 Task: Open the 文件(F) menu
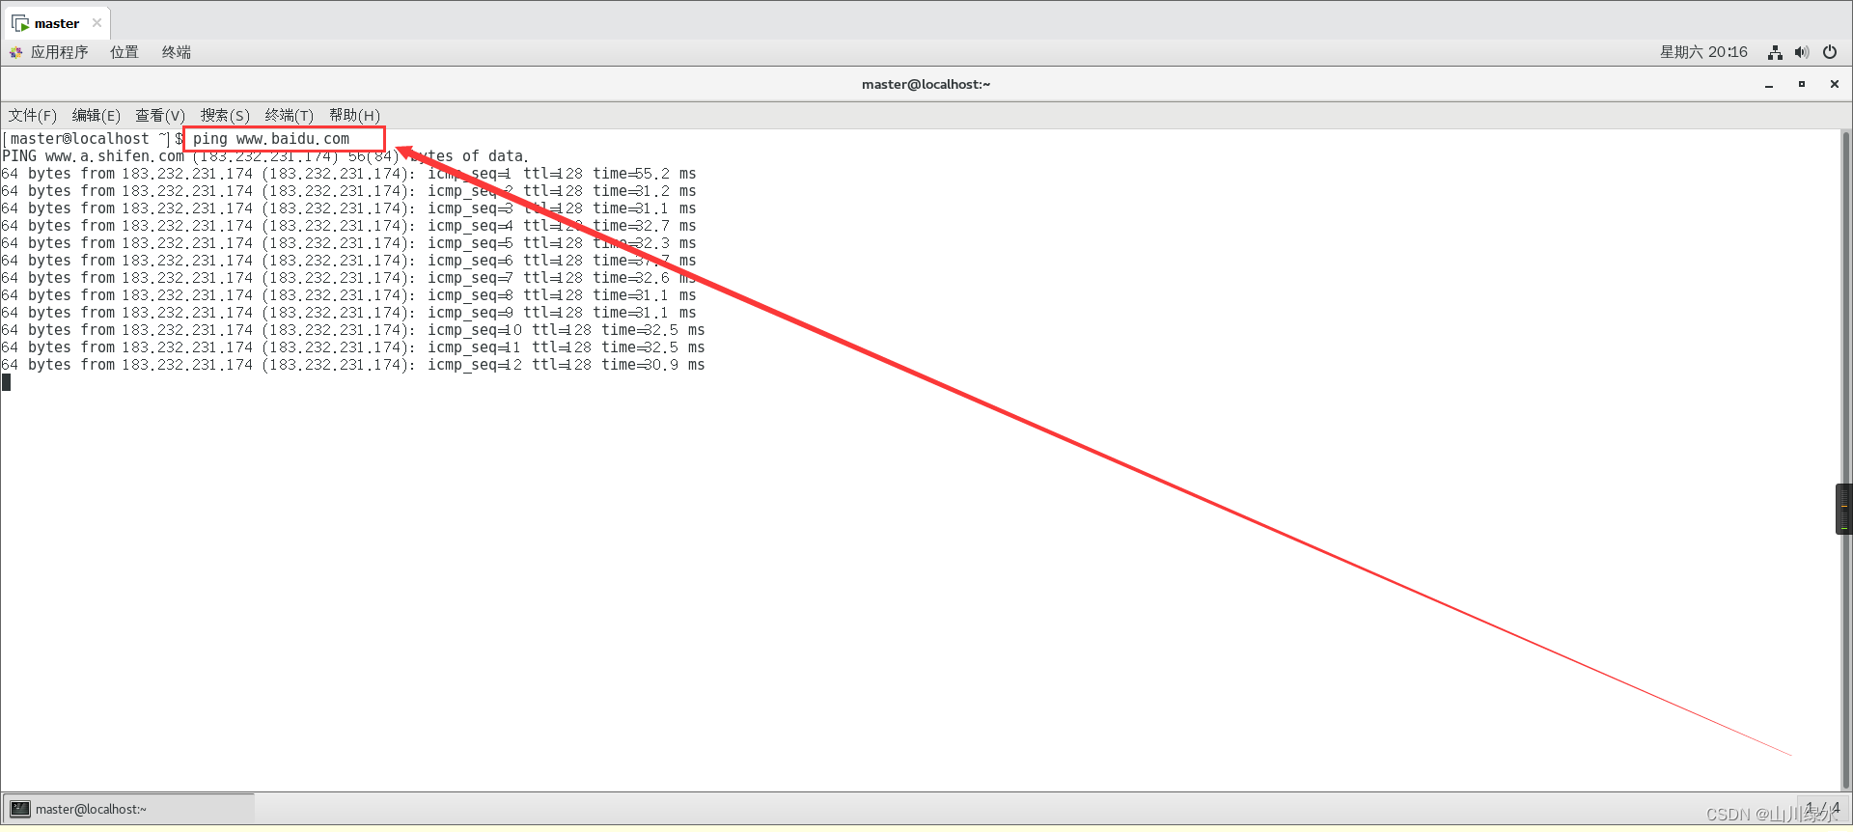point(33,116)
